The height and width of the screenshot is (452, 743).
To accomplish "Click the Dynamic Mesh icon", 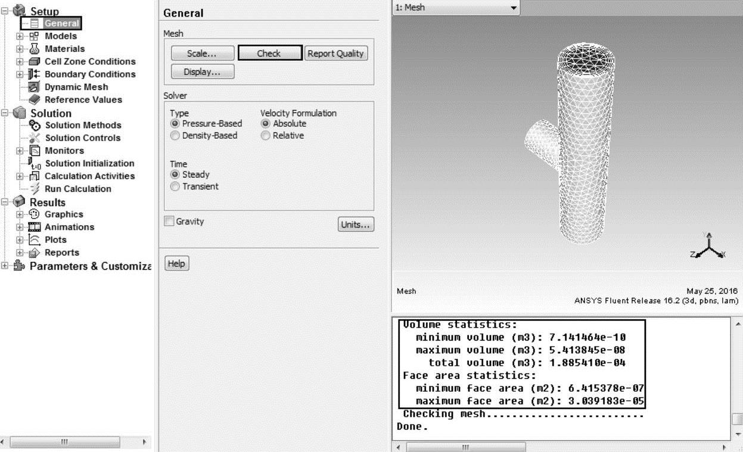I will tap(35, 87).
